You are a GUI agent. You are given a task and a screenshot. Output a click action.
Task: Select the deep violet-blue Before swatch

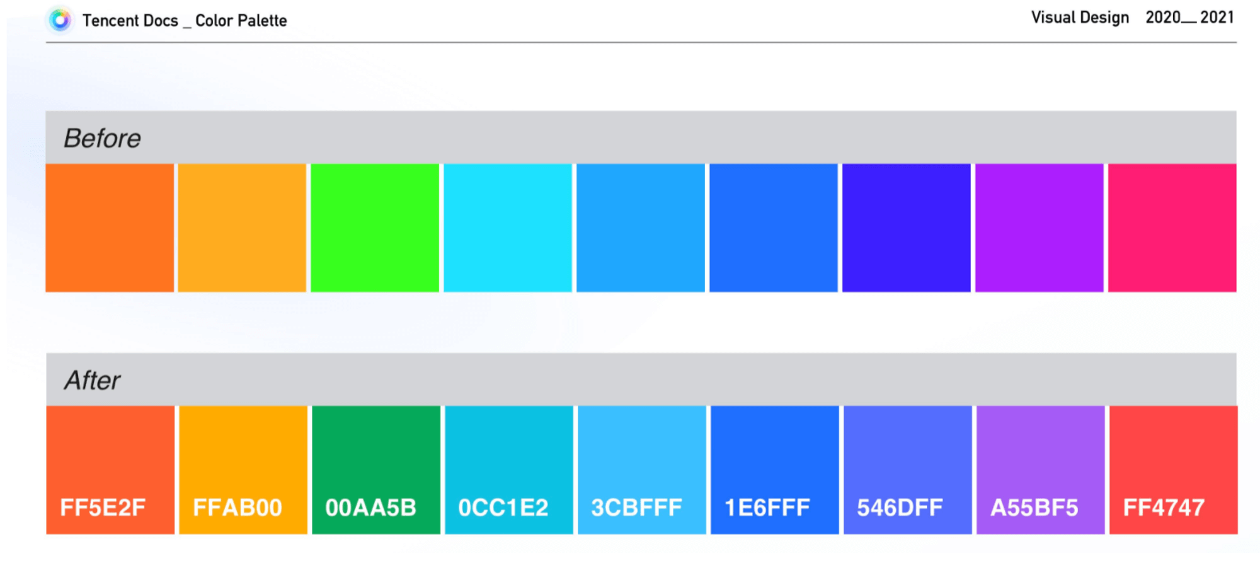(907, 228)
